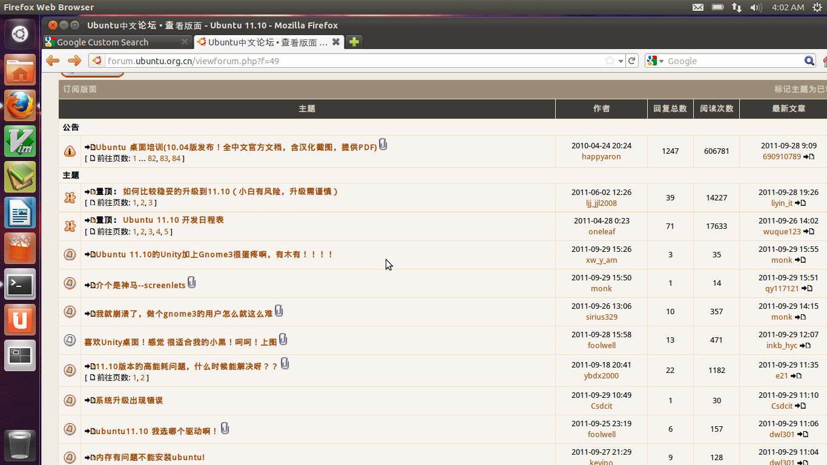
Task: Open the battery indicator
Action: point(717,7)
